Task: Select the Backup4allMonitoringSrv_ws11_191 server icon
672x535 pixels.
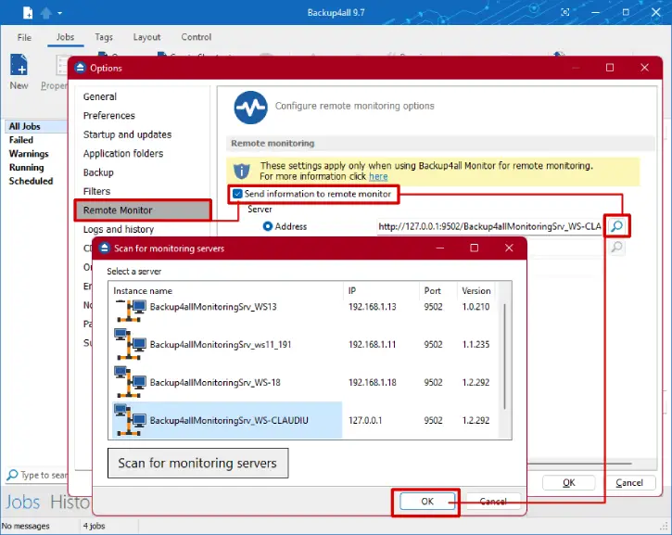Action: pos(129,345)
